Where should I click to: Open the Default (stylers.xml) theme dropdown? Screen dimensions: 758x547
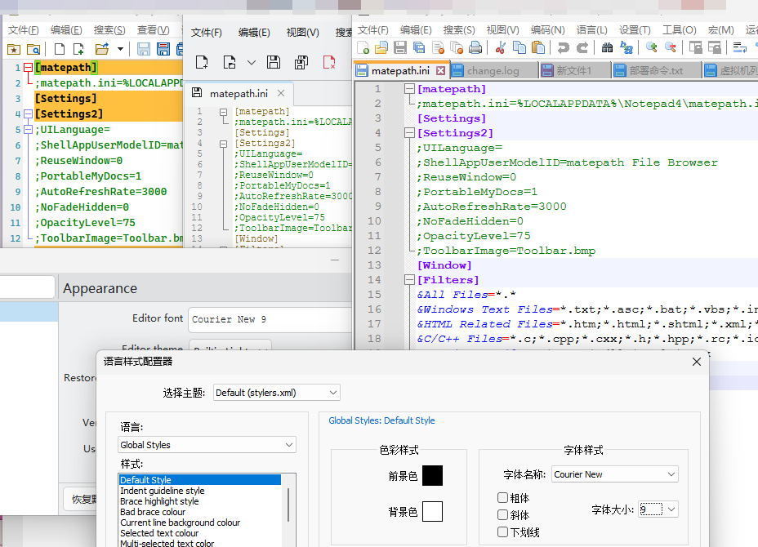(x=276, y=392)
